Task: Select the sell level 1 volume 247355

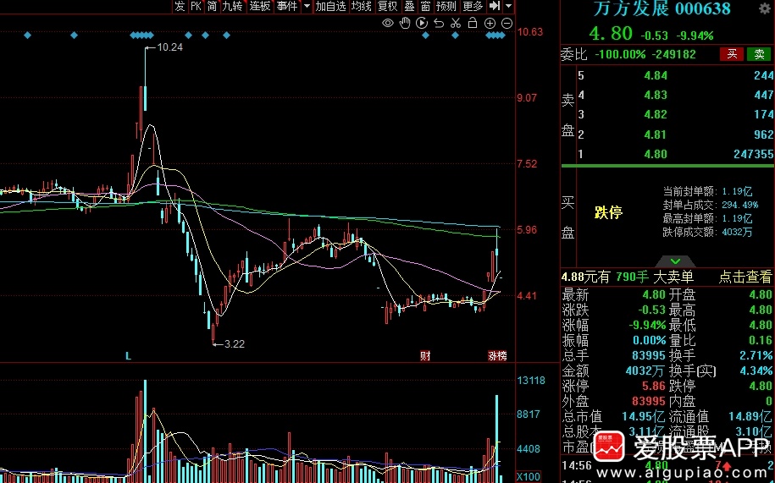Action: point(753,154)
